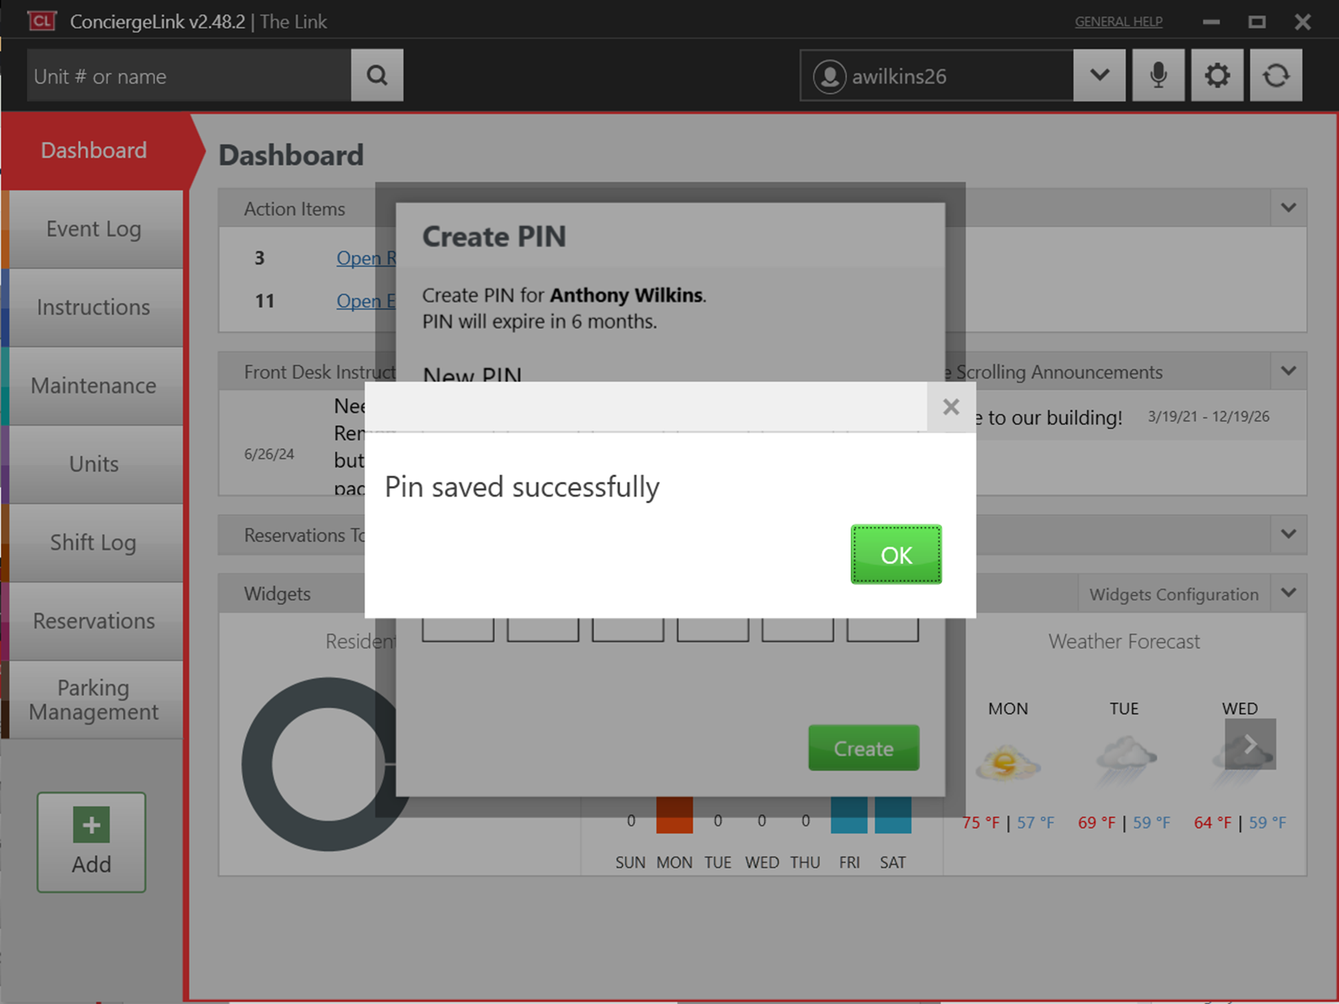The image size is (1339, 1004).
Task: Switch to the Maintenance section
Action: click(x=94, y=386)
